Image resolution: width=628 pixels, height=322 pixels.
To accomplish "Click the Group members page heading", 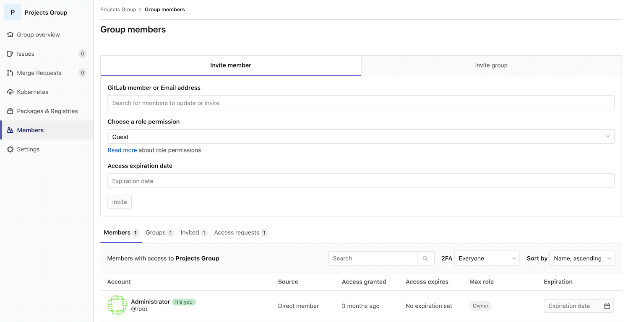I will coord(133,30).
